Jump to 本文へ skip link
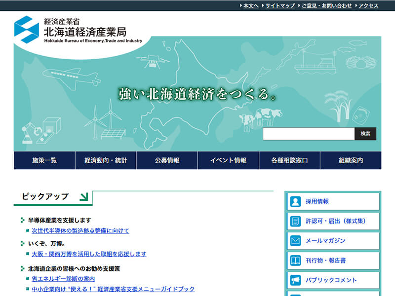395x296 pixels. pos(250,5)
